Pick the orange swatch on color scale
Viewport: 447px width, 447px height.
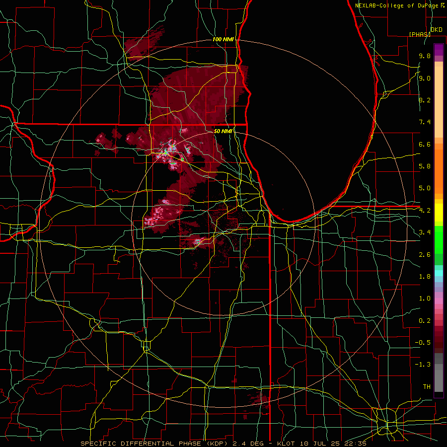[439, 171]
